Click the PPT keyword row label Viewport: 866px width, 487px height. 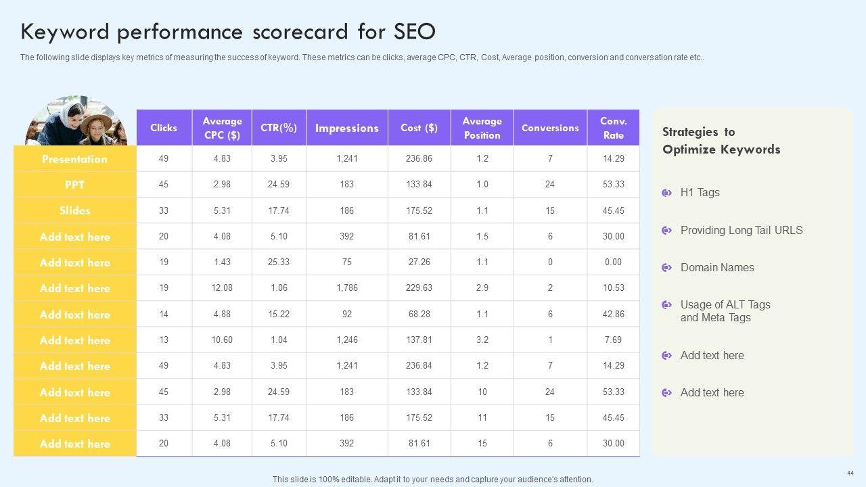pos(74,185)
